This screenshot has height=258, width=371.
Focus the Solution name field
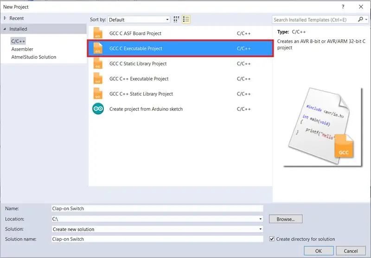157,239
